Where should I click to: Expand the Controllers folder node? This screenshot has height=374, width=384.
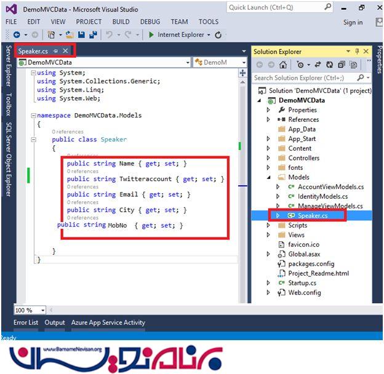268,158
